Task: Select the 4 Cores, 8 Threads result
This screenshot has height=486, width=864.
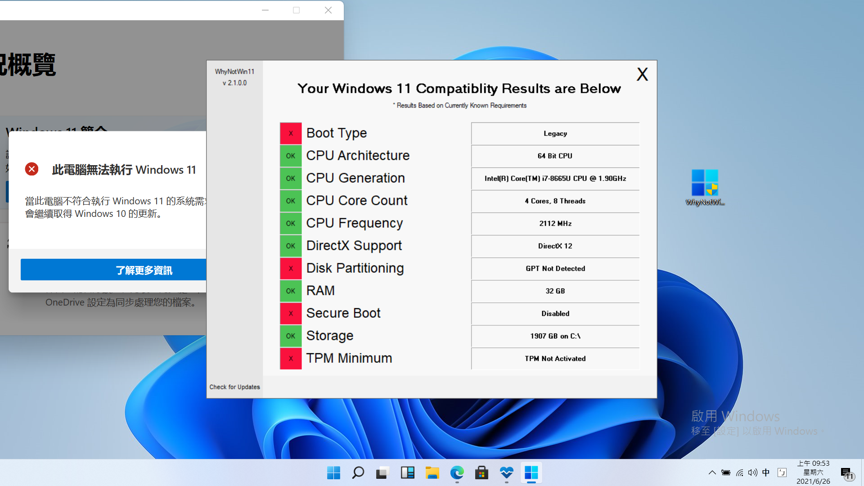Action: pos(555,201)
